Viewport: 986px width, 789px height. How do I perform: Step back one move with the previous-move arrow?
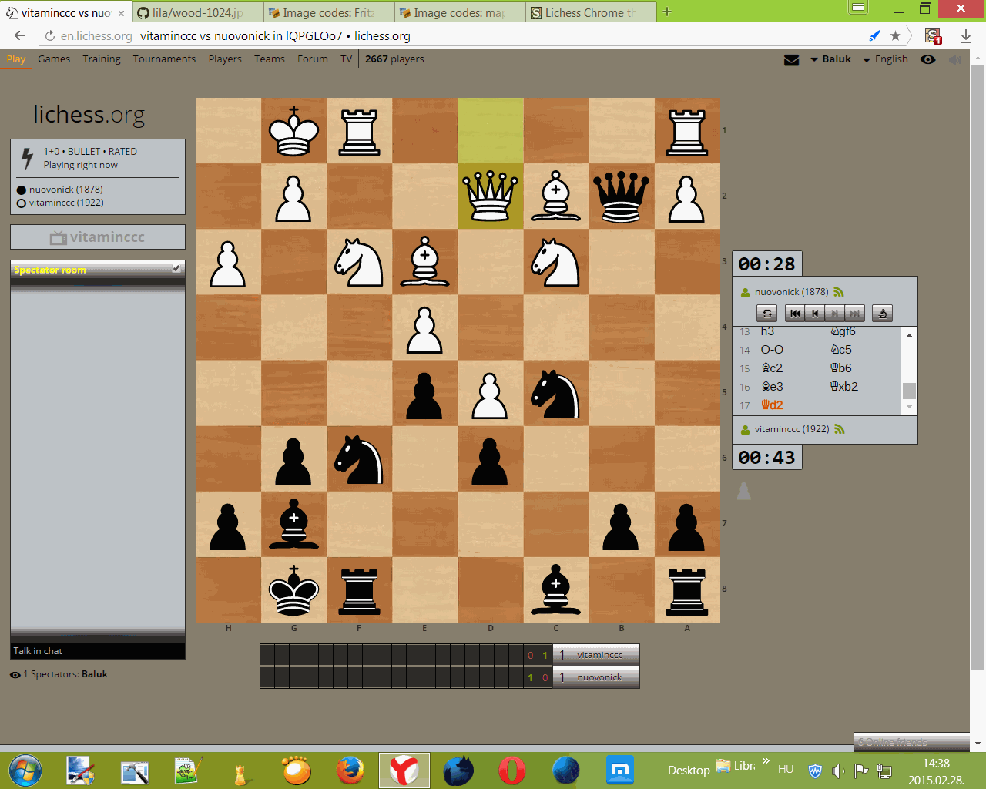(x=814, y=313)
